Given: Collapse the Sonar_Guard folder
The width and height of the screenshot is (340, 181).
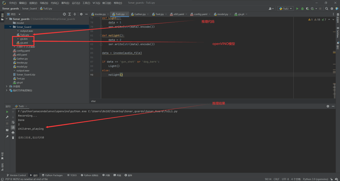Looking at the screenshot, I should pos(10,27).
